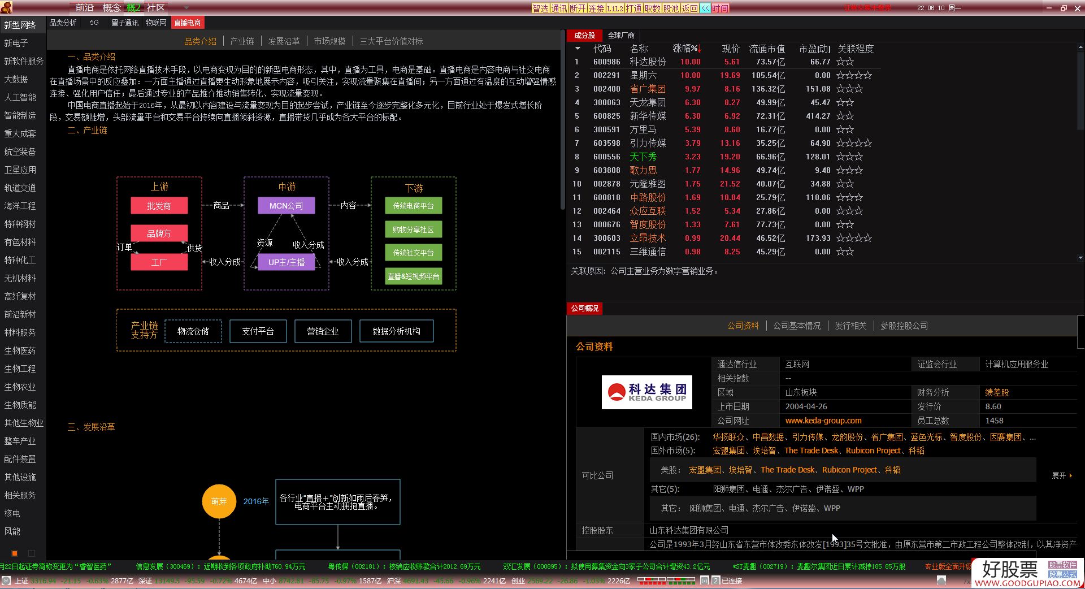Click the left content panel vertical scrollbar

point(562,119)
